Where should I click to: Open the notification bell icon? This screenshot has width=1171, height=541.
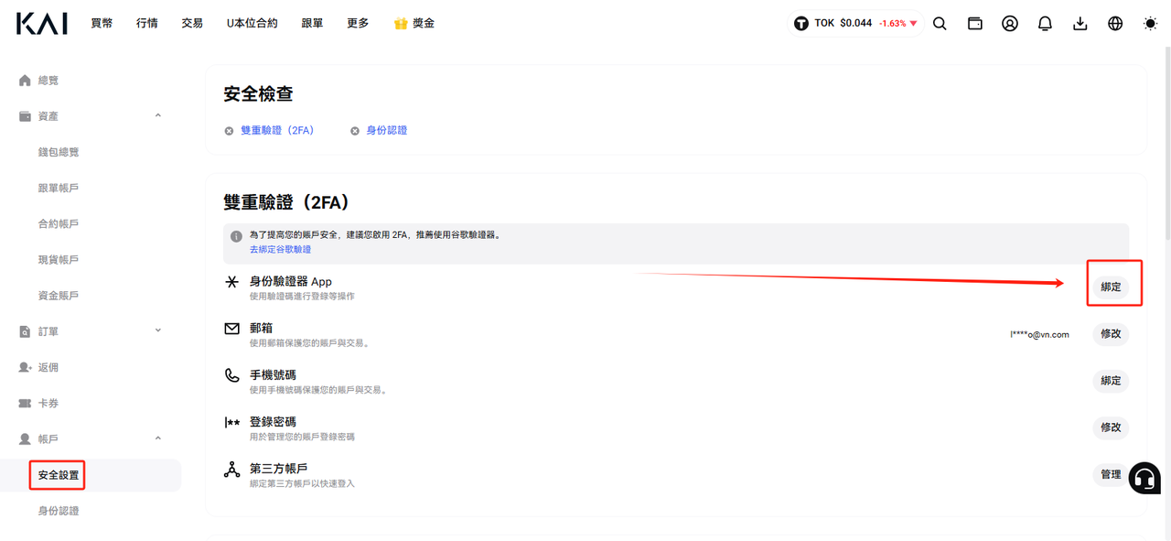pyautogui.click(x=1045, y=24)
